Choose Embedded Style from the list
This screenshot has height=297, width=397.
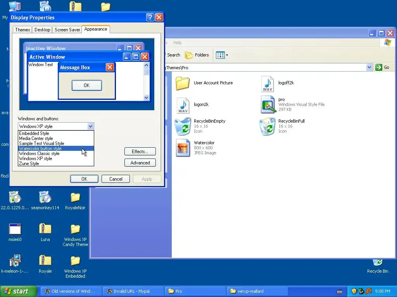[x=56, y=133]
